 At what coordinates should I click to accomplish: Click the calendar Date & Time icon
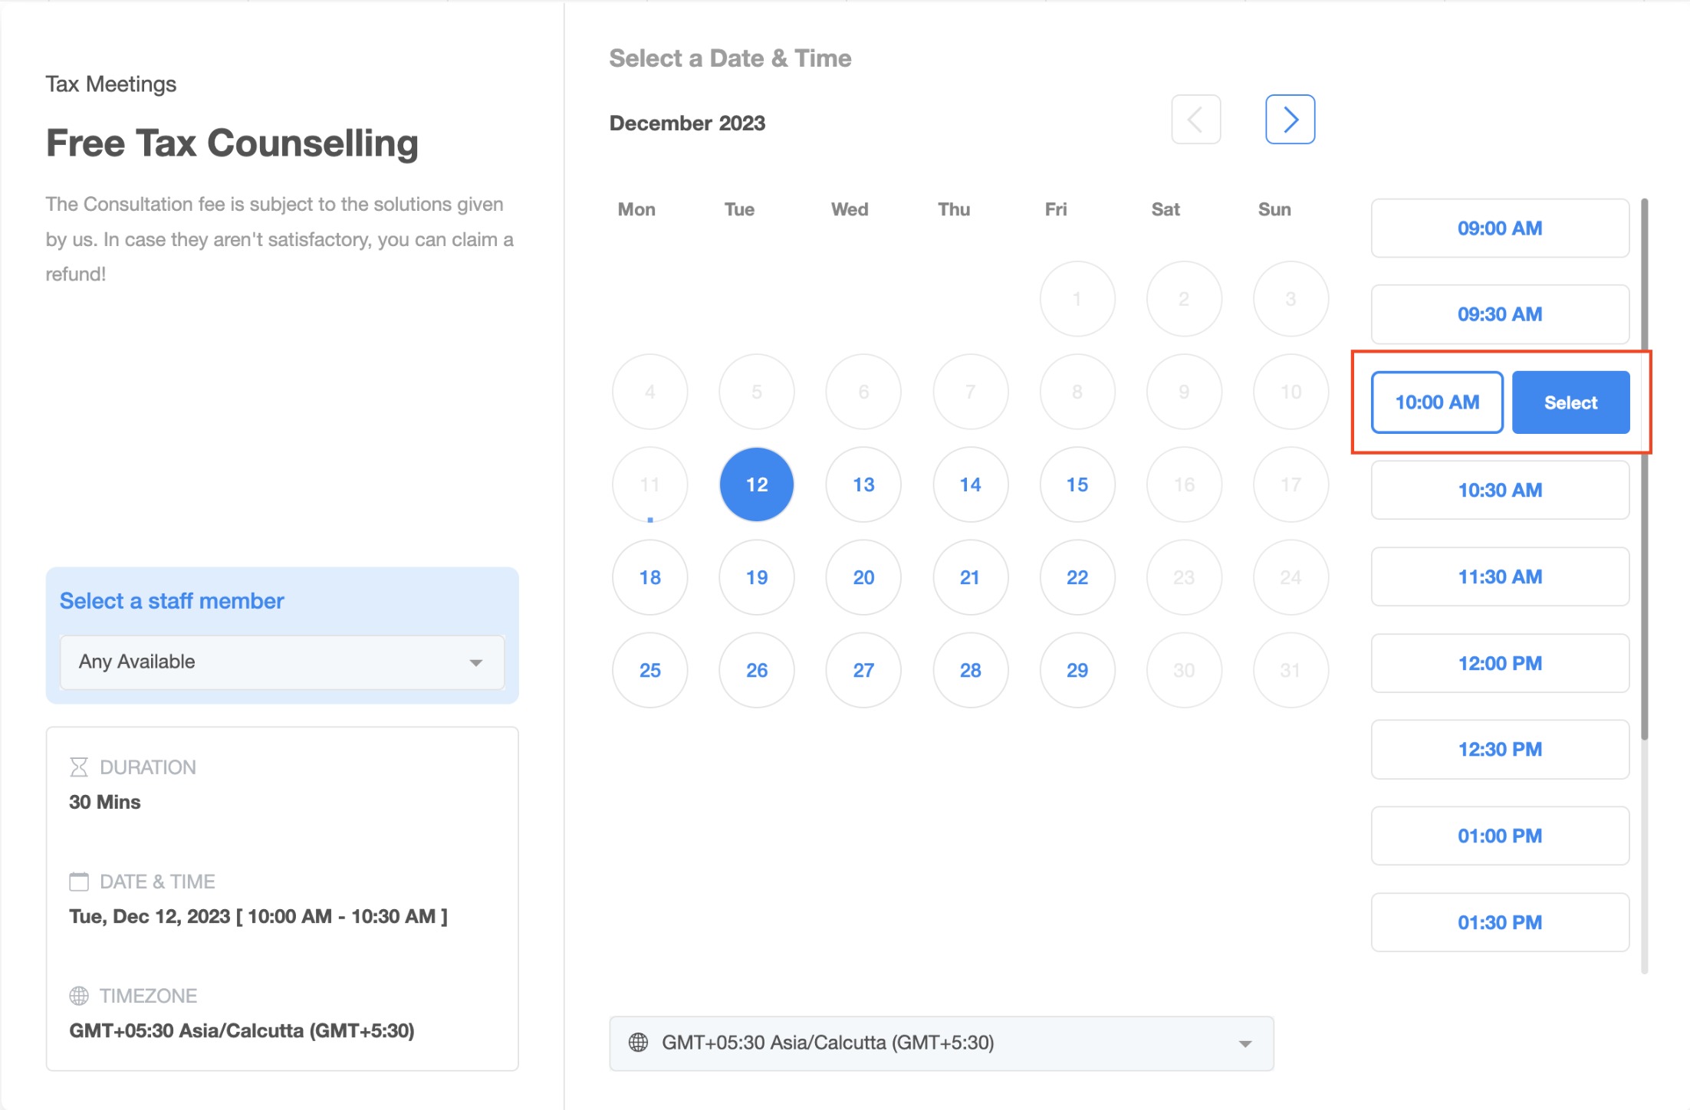point(79,882)
